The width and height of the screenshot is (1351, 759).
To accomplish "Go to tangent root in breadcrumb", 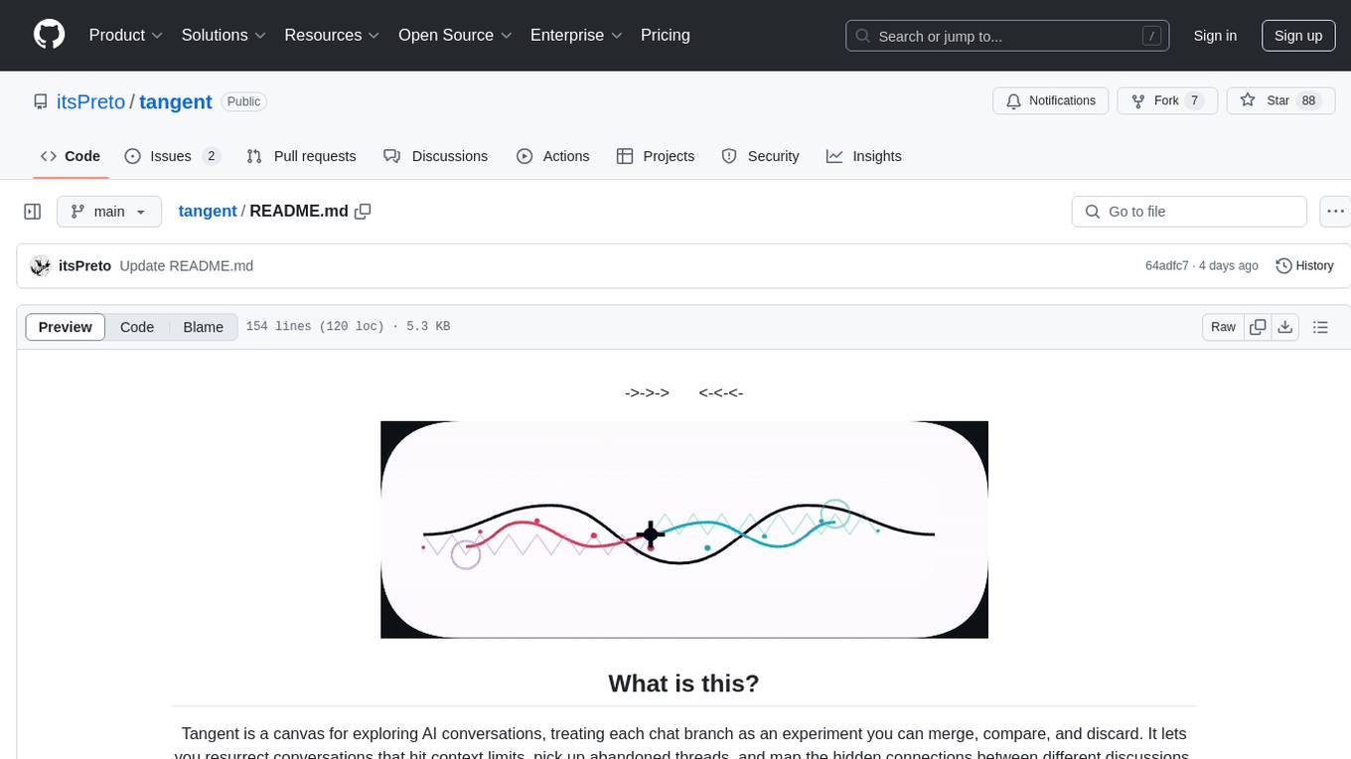I will [x=208, y=211].
